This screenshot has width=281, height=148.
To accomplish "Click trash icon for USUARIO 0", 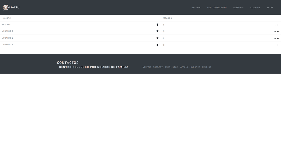I will click(x=157, y=31).
